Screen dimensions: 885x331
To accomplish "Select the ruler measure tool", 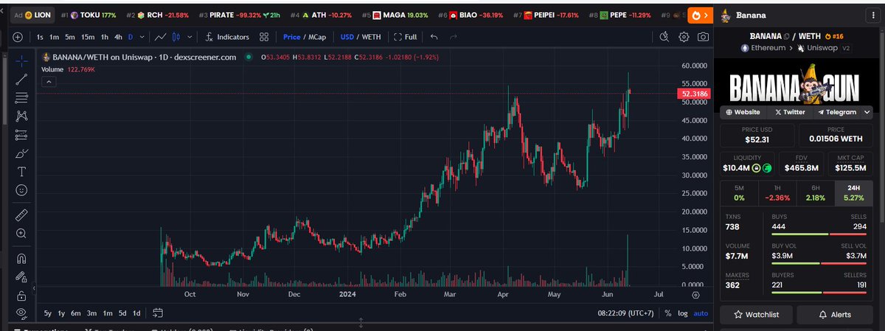I will [21, 215].
